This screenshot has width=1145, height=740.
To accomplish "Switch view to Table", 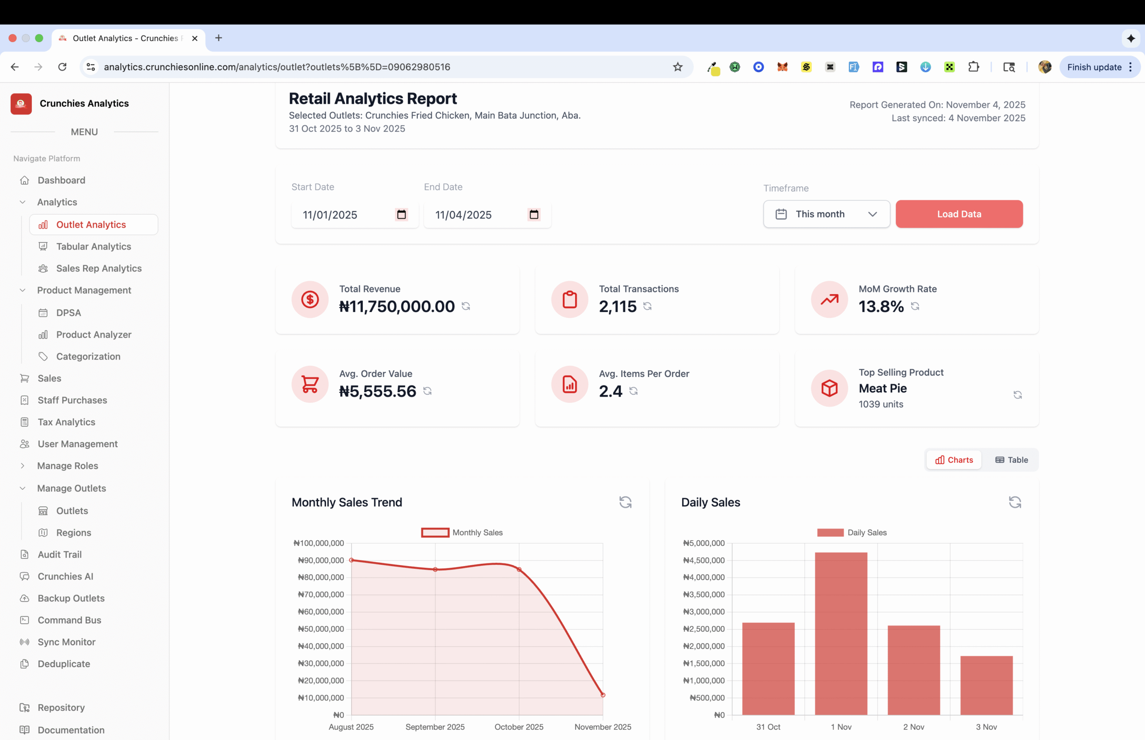I will (x=1011, y=460).
